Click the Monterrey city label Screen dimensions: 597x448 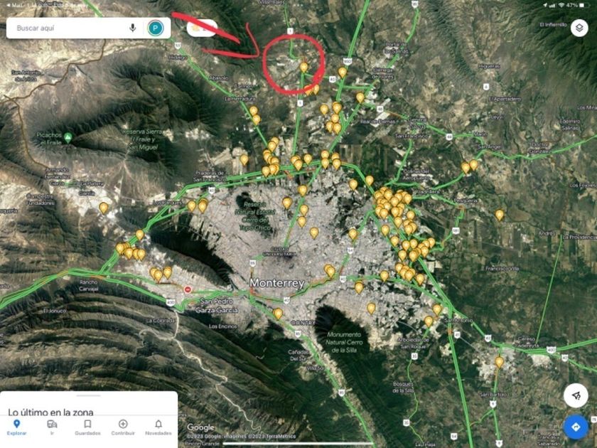(276, 283)
